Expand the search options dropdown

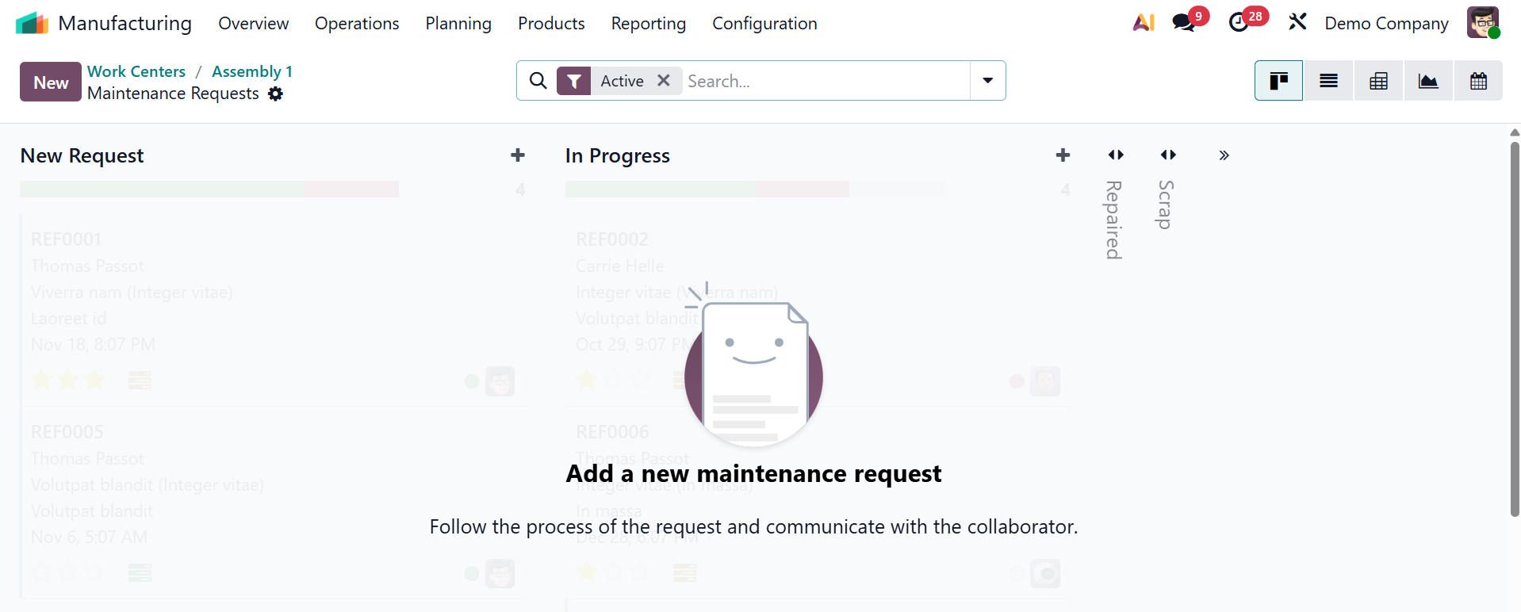(x=987, y=81)
